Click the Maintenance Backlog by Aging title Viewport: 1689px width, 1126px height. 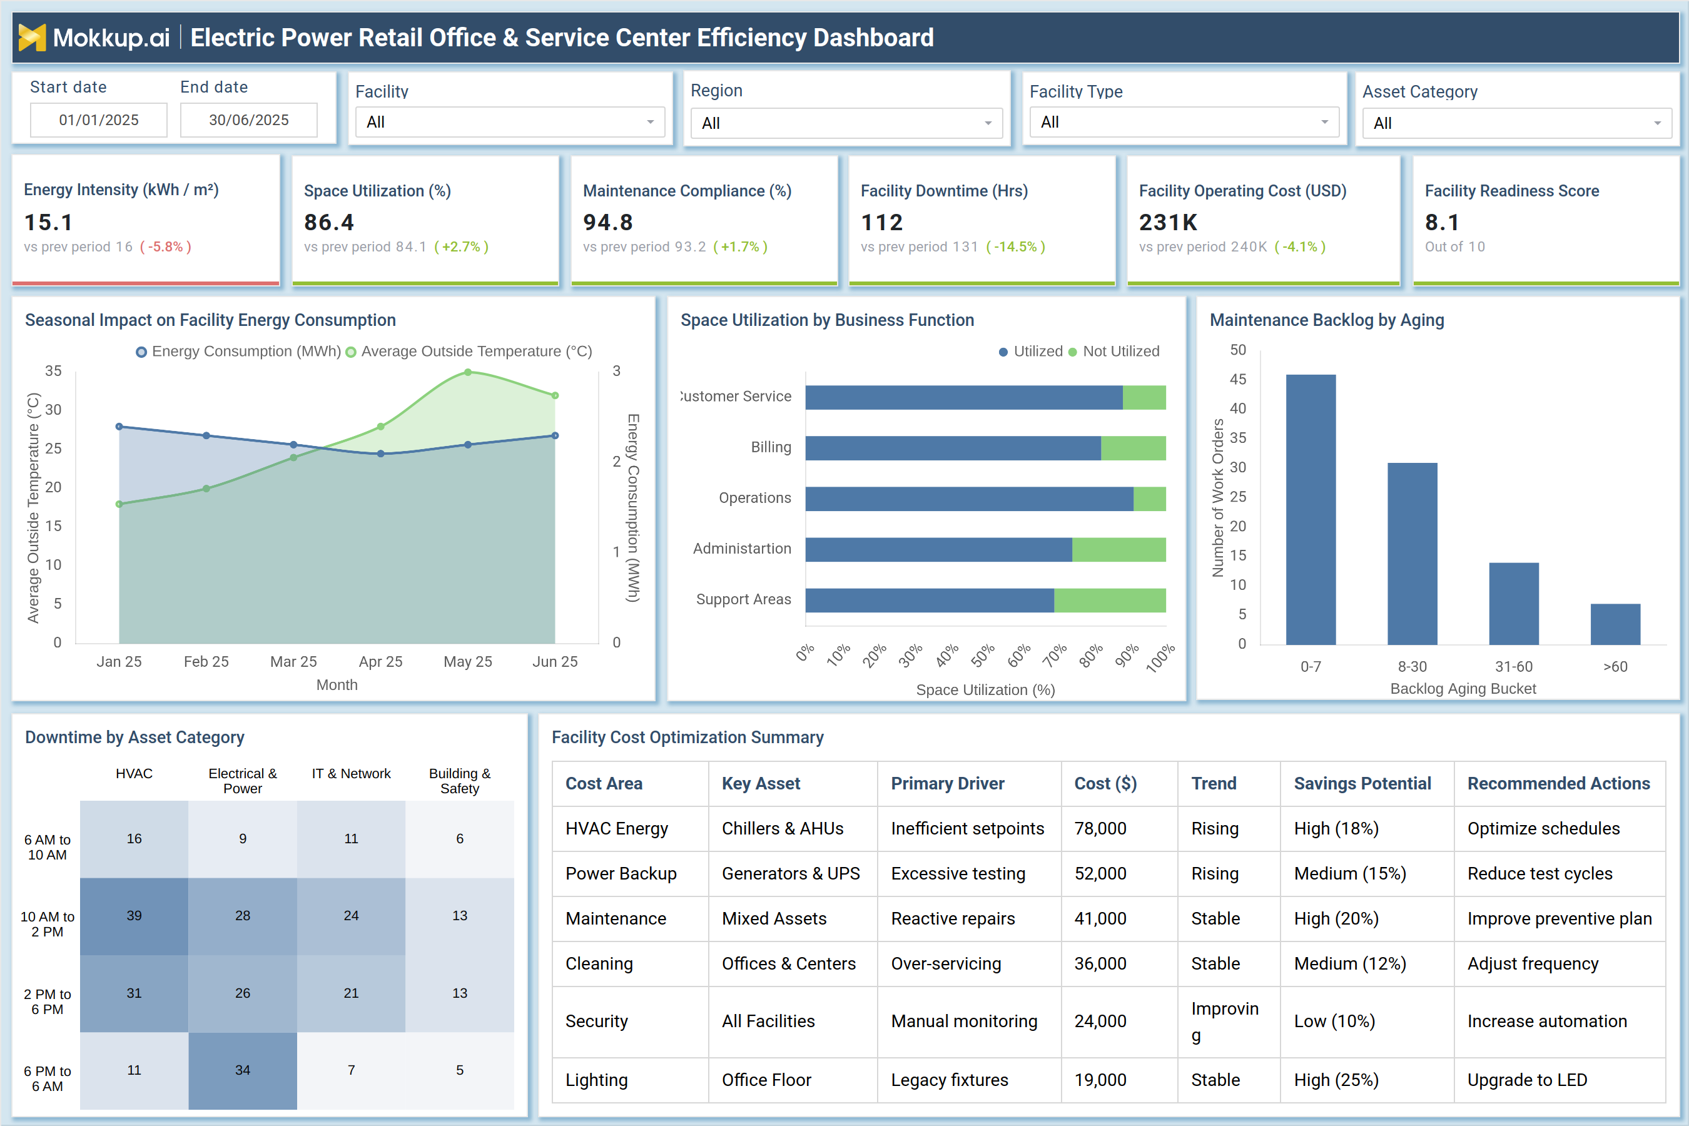1326,320
